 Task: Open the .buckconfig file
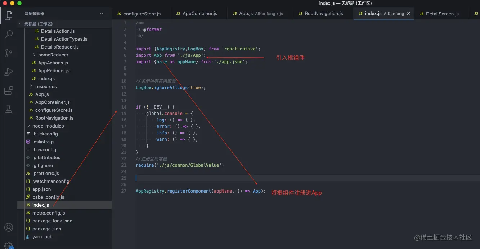[x=65, y=134]
